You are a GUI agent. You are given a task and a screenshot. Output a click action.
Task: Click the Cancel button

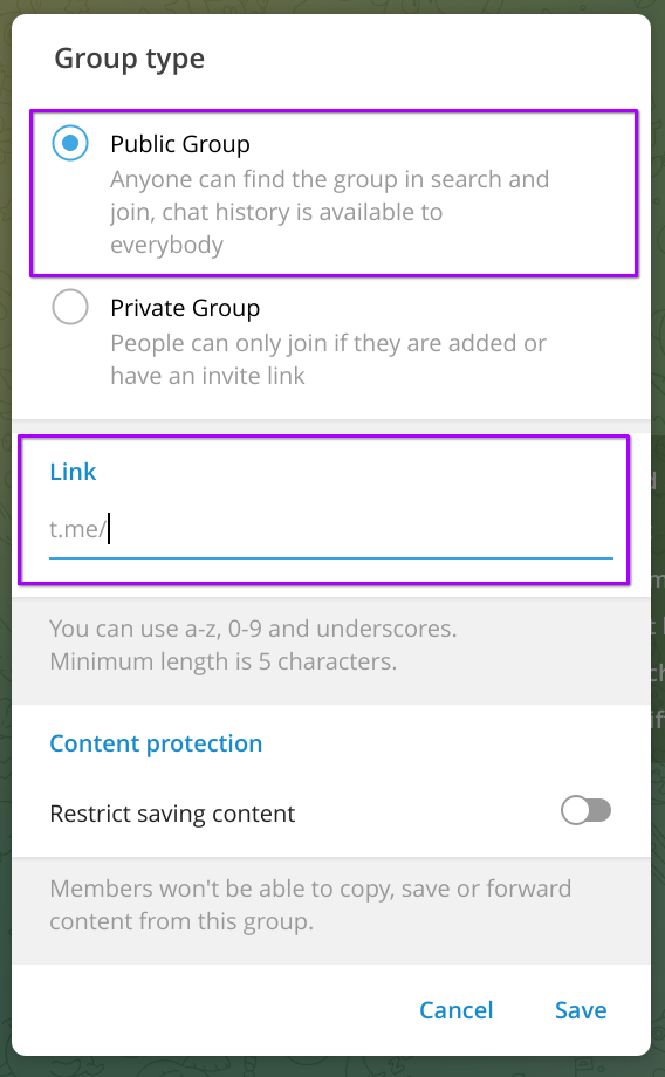456,1010
